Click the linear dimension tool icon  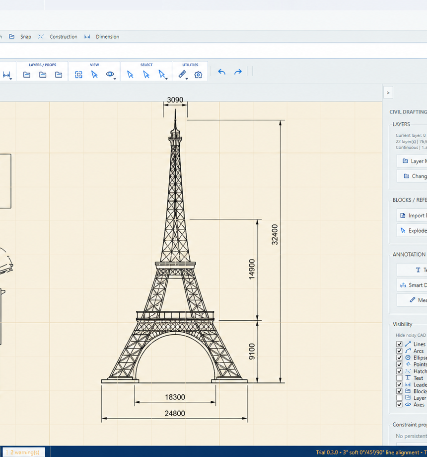[6, 75]
